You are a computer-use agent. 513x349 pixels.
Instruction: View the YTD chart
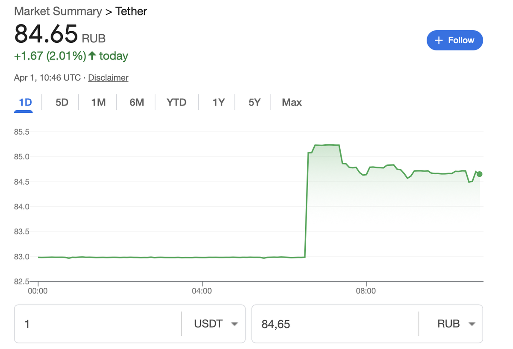(177, 102)
